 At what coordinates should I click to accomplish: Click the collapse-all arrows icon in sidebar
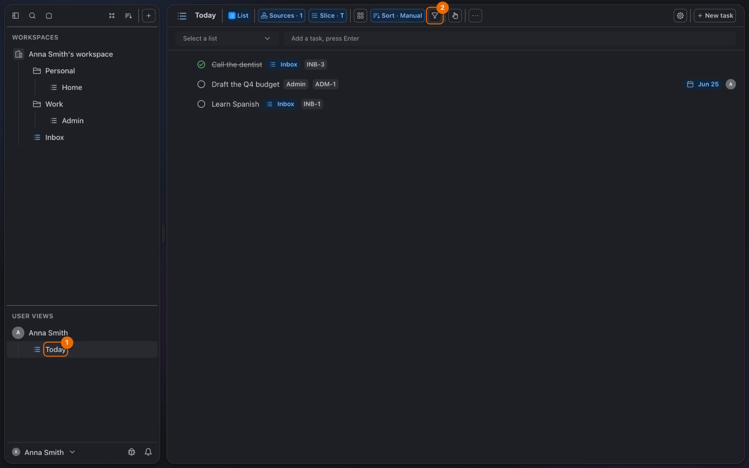pos(112,15)
